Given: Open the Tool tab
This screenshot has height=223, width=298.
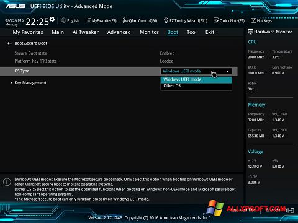Looking at the screenshot, I should click(192, 32).
